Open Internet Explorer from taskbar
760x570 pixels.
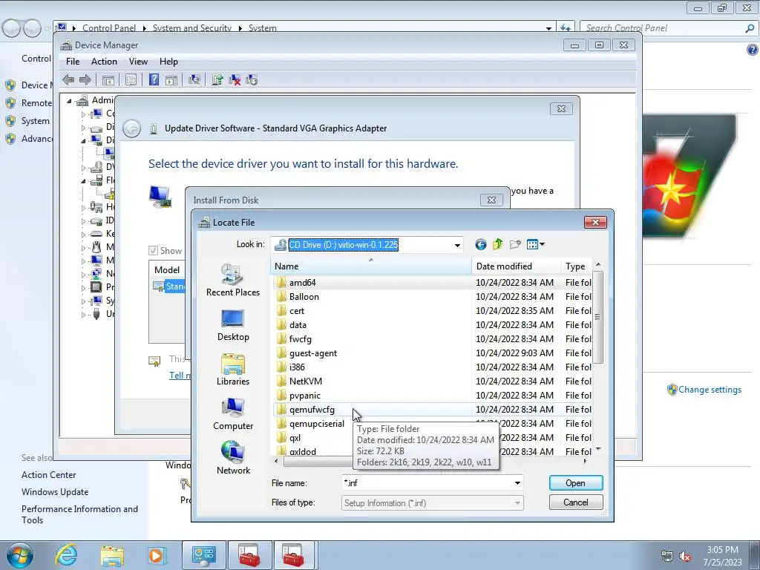coord(66,555)
